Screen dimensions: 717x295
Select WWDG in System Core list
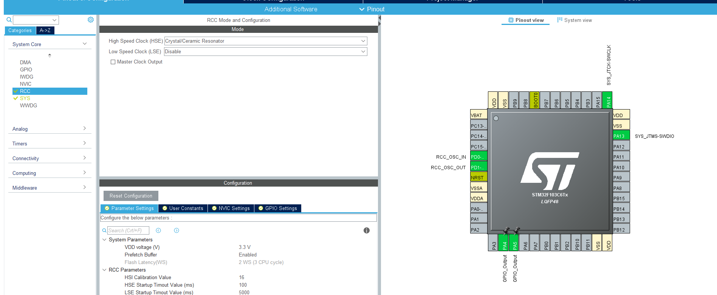28,105
